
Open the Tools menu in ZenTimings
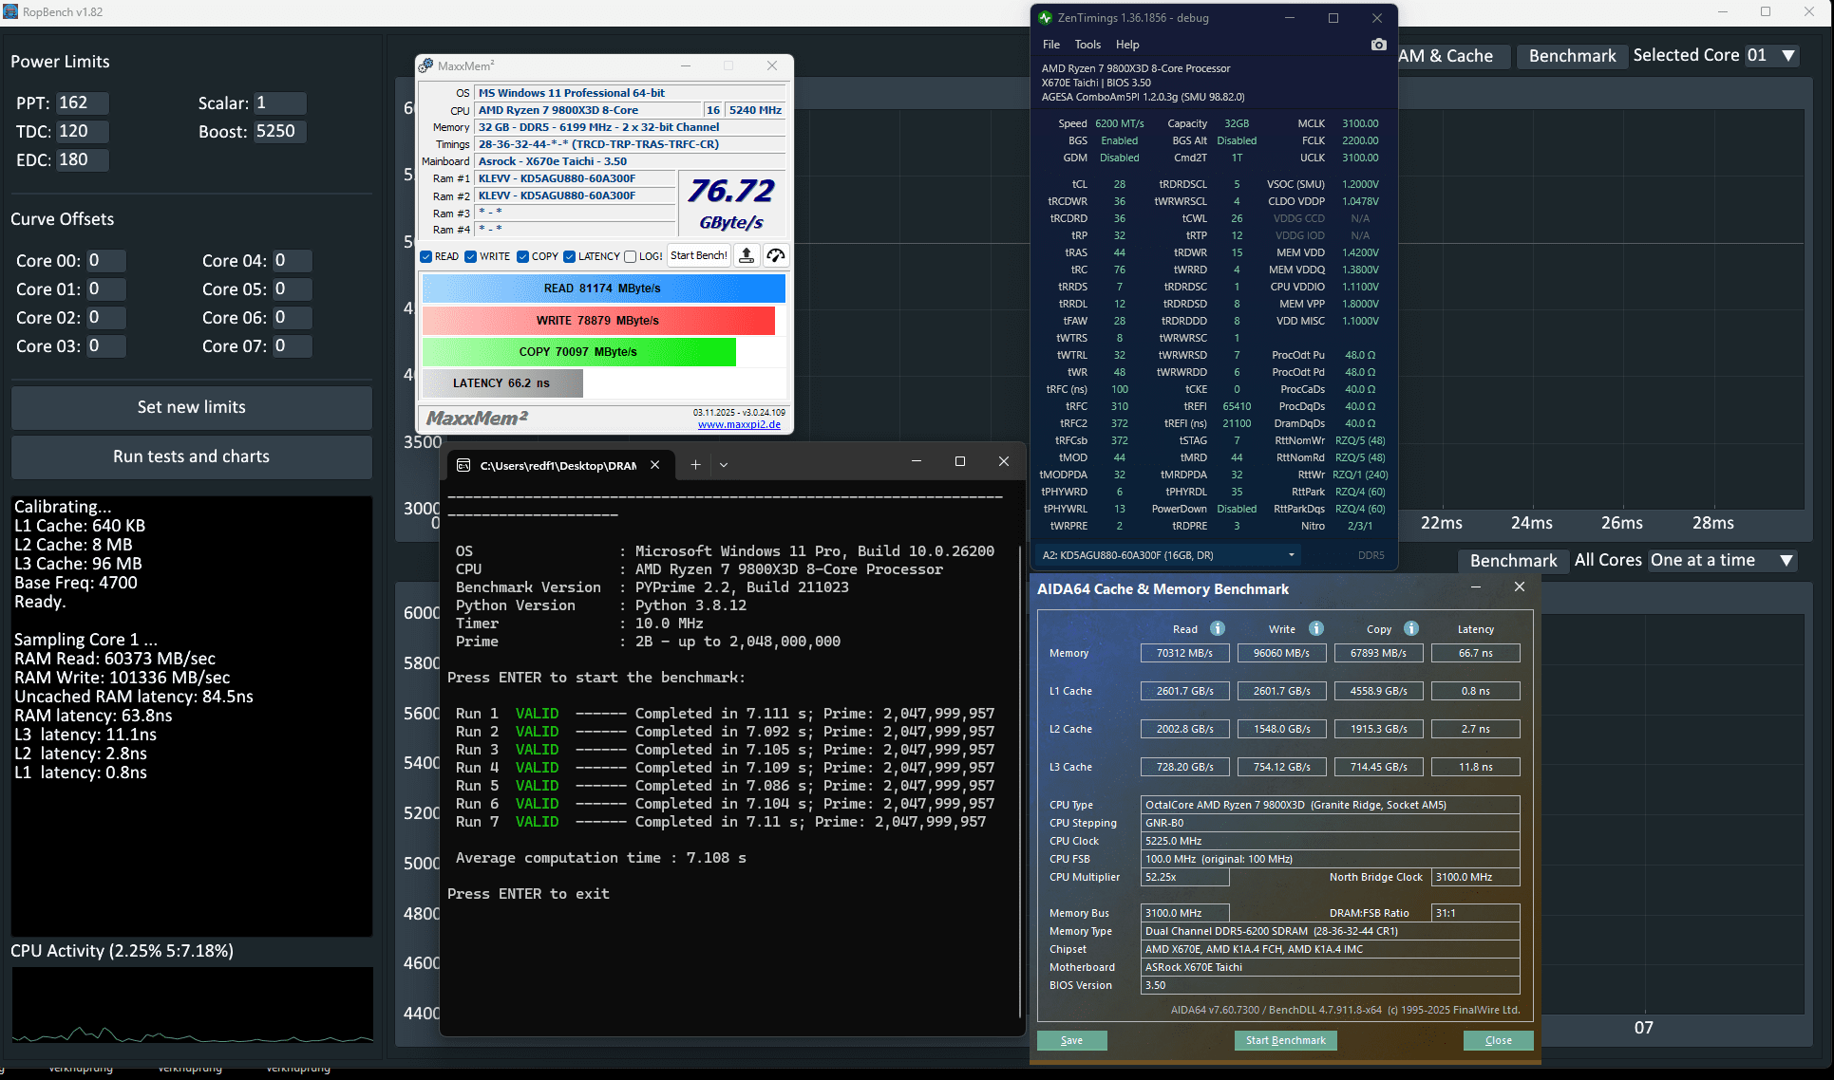pyautogui.click(x=1087, y=45)
